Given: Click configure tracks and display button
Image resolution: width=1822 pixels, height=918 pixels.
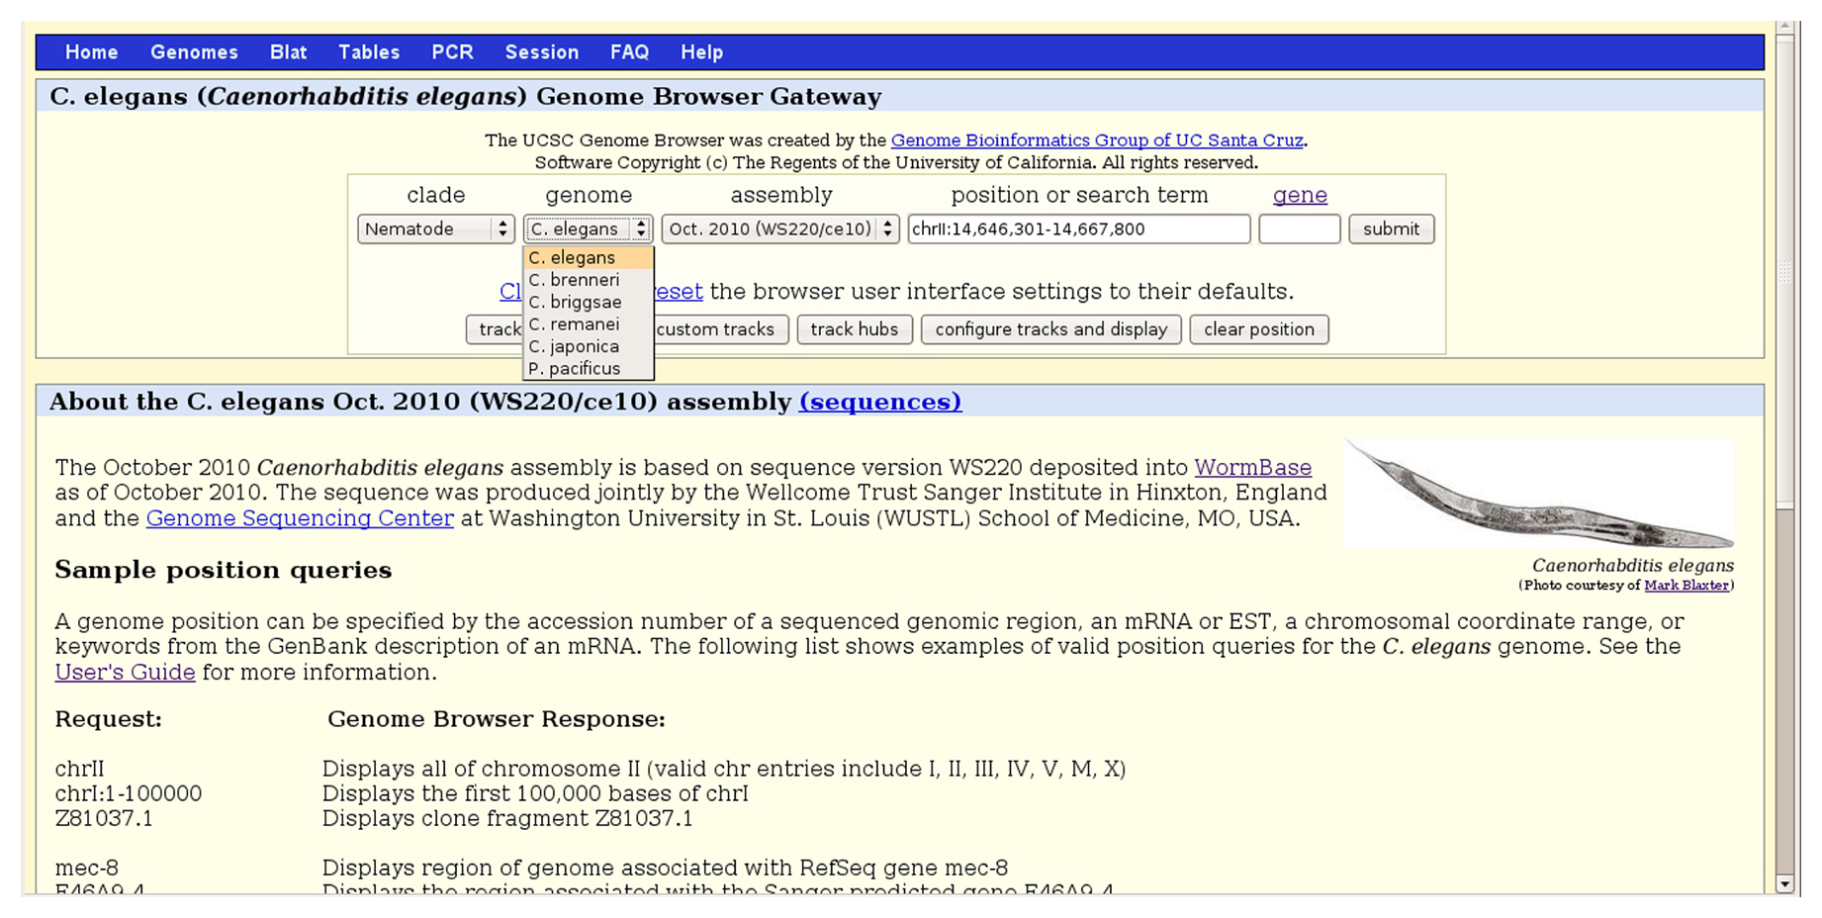Looking at the screenshot, I should click(1051, 329).
